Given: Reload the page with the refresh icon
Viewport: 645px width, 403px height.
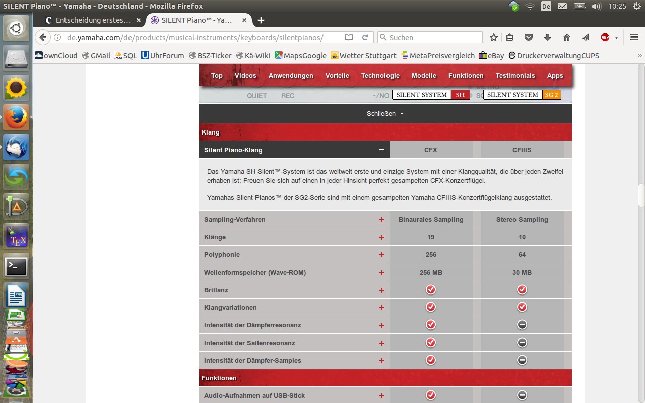Looking at the screenshot, I should 365,37.
